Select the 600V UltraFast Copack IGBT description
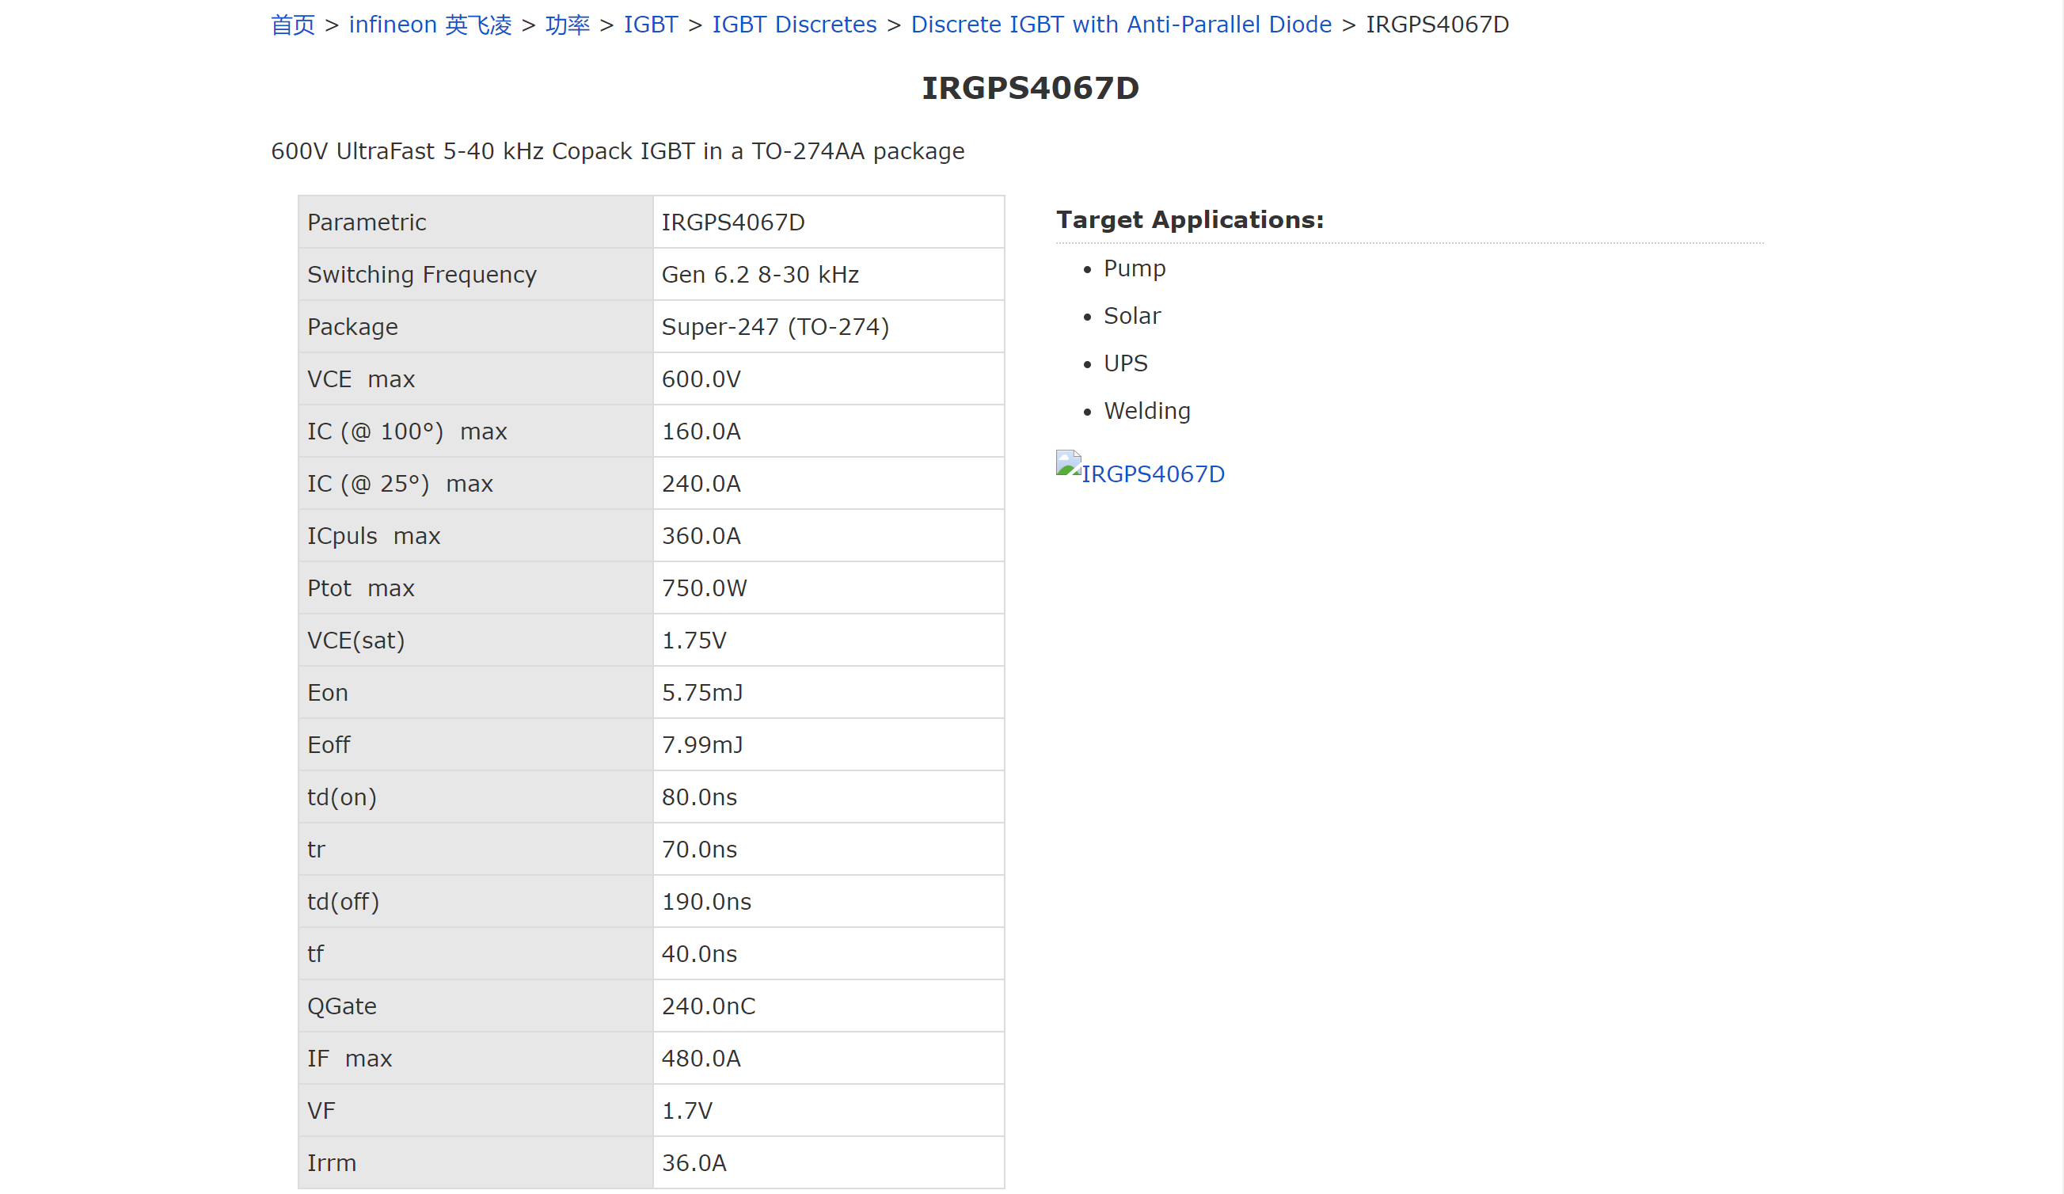 click(618, 151)
